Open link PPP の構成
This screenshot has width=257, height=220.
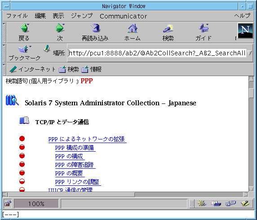(70, 156)
